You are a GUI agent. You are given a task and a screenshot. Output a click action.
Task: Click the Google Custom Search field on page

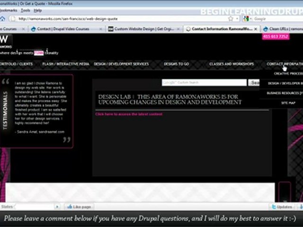click(204, 82)
